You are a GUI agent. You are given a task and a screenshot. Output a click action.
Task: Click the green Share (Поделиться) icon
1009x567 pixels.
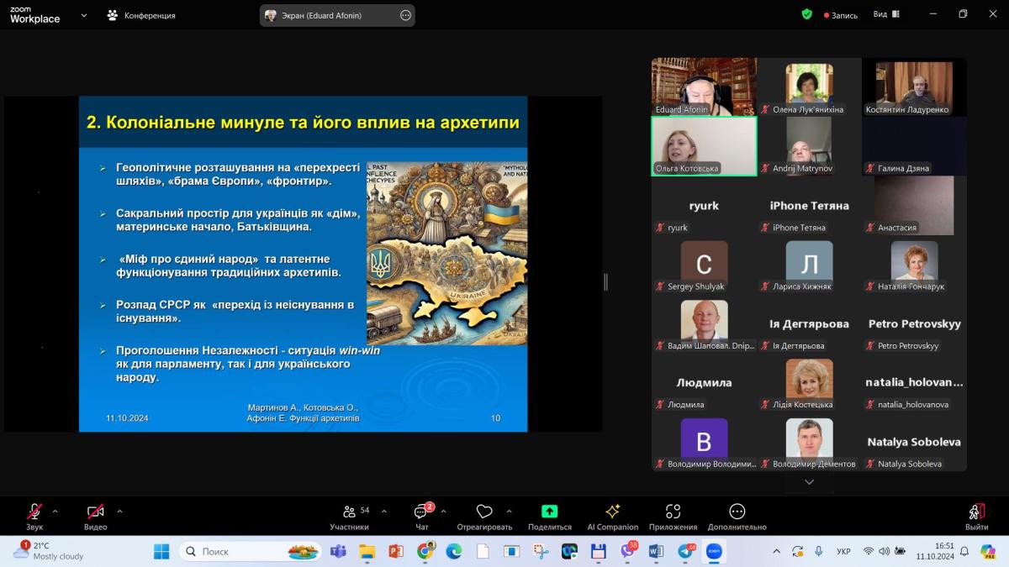(x=549, y=512)
